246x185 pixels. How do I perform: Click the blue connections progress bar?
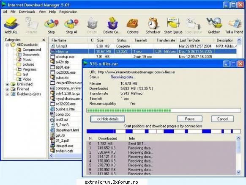coord(164,131)
